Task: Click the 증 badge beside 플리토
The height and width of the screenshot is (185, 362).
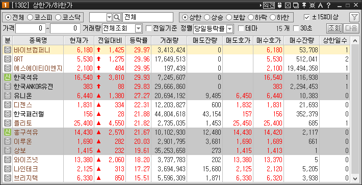Action: [8, 123]
